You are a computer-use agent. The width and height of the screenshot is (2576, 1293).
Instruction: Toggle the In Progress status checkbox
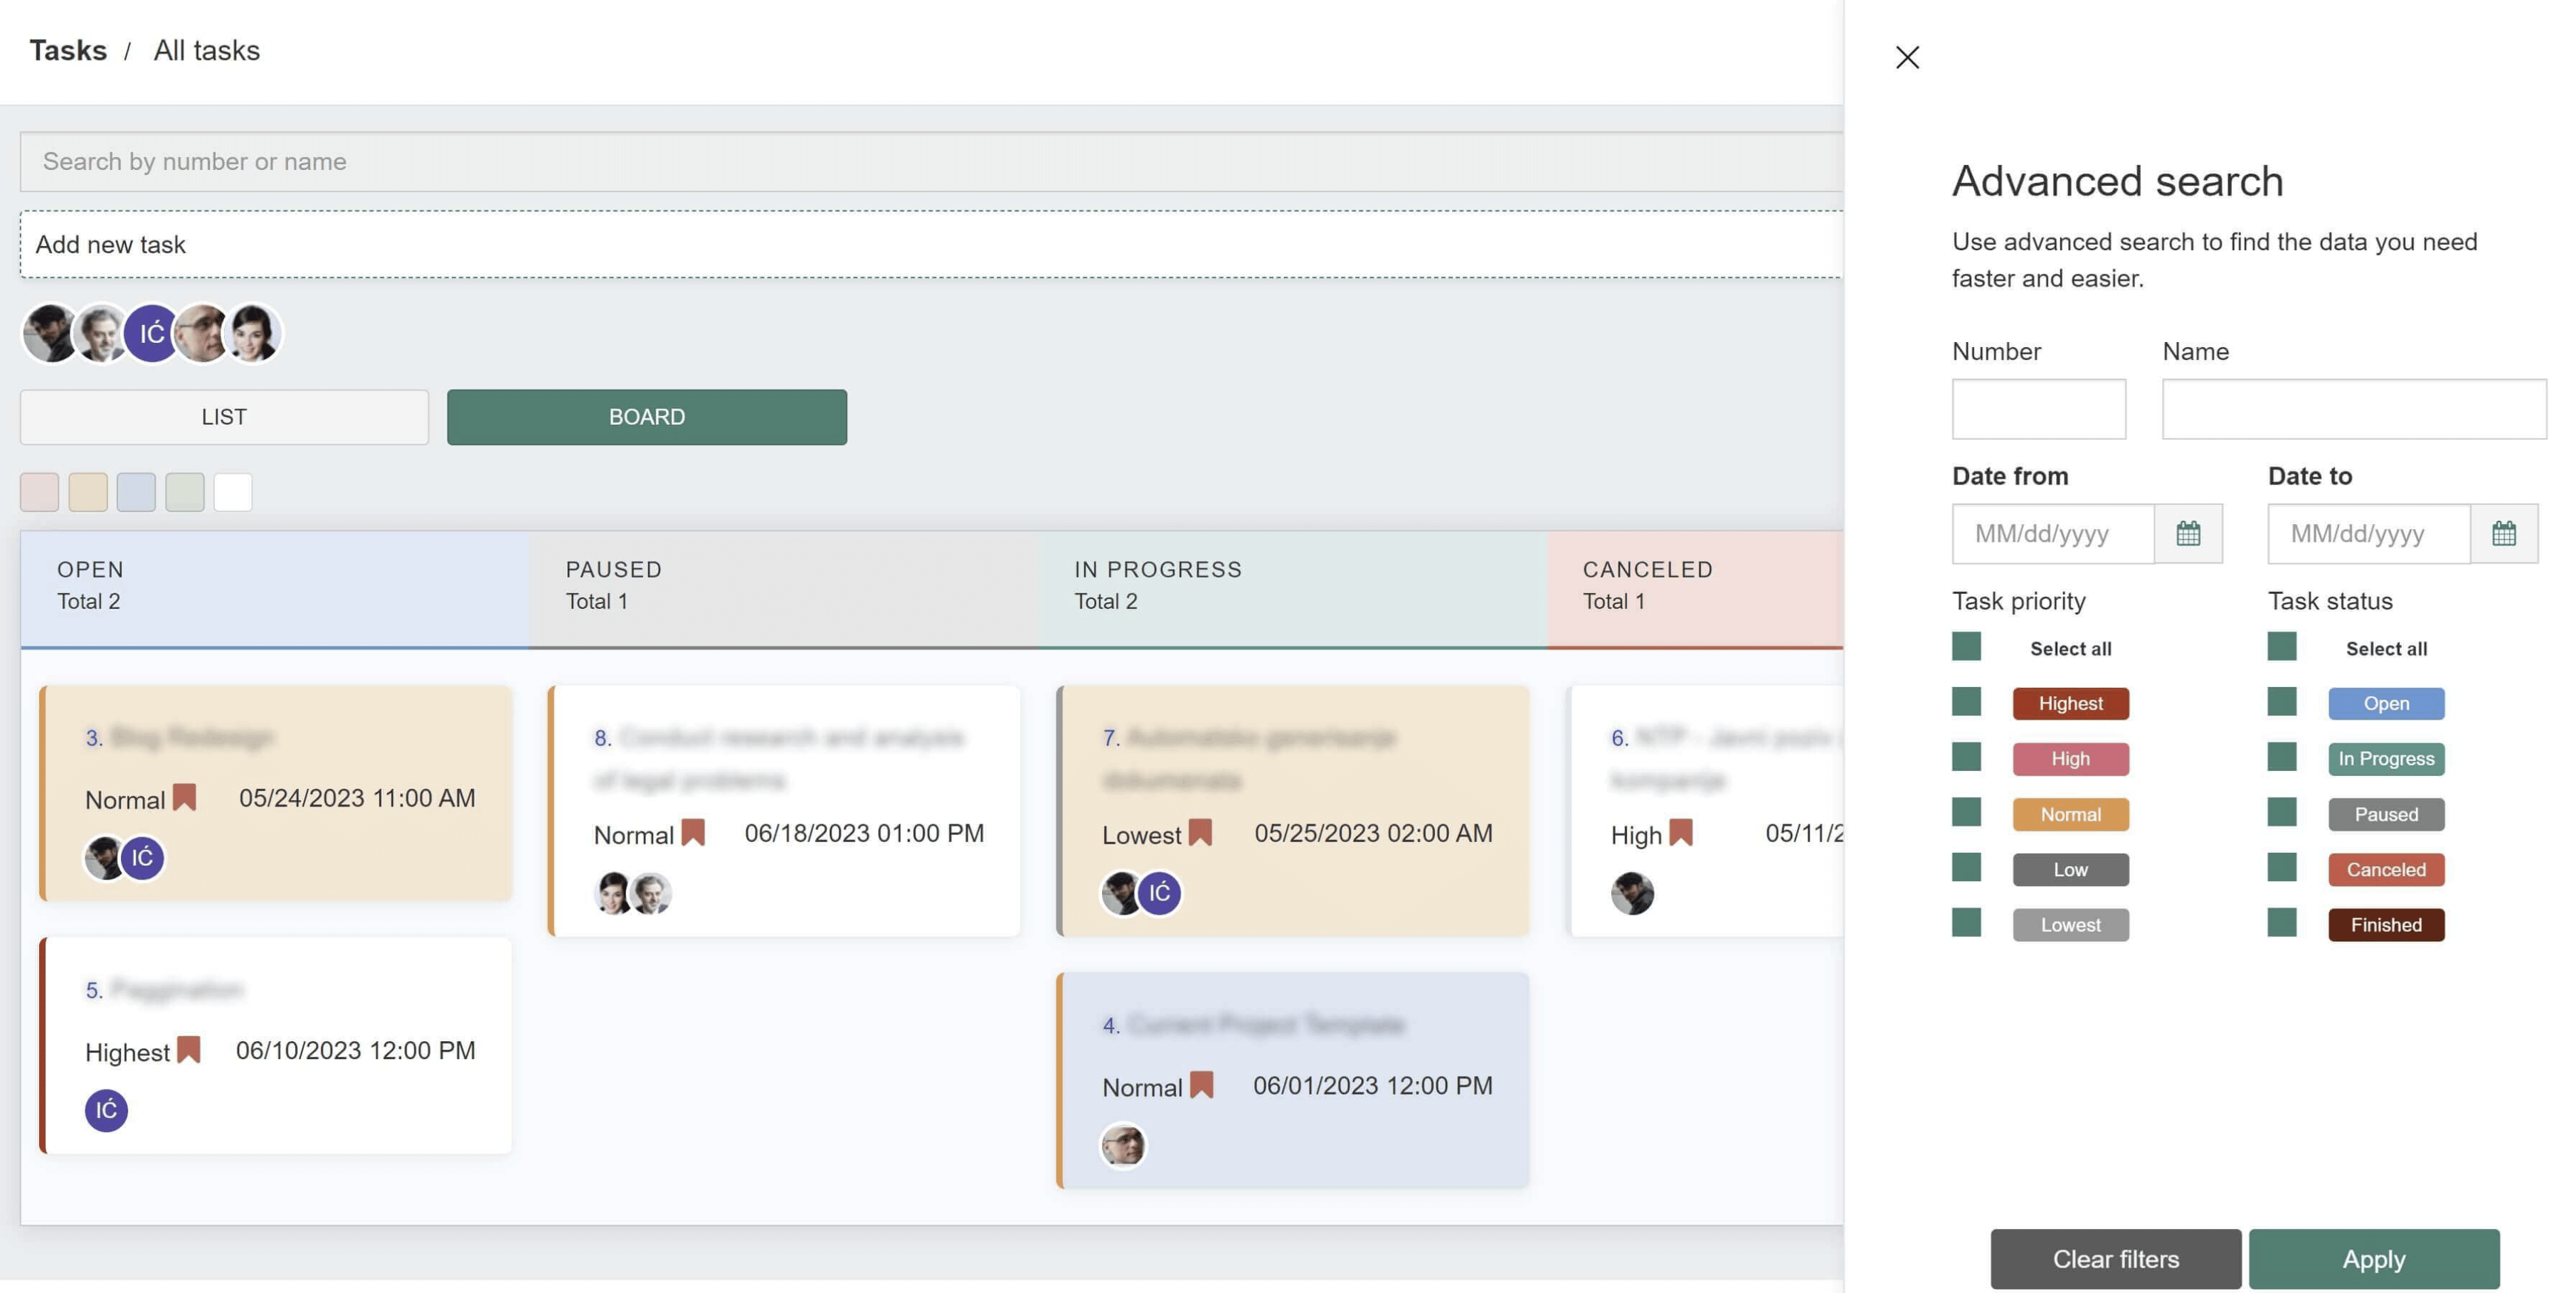pos(2281,757)
